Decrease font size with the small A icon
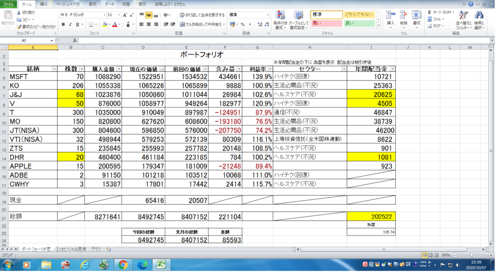 (131, 15)
